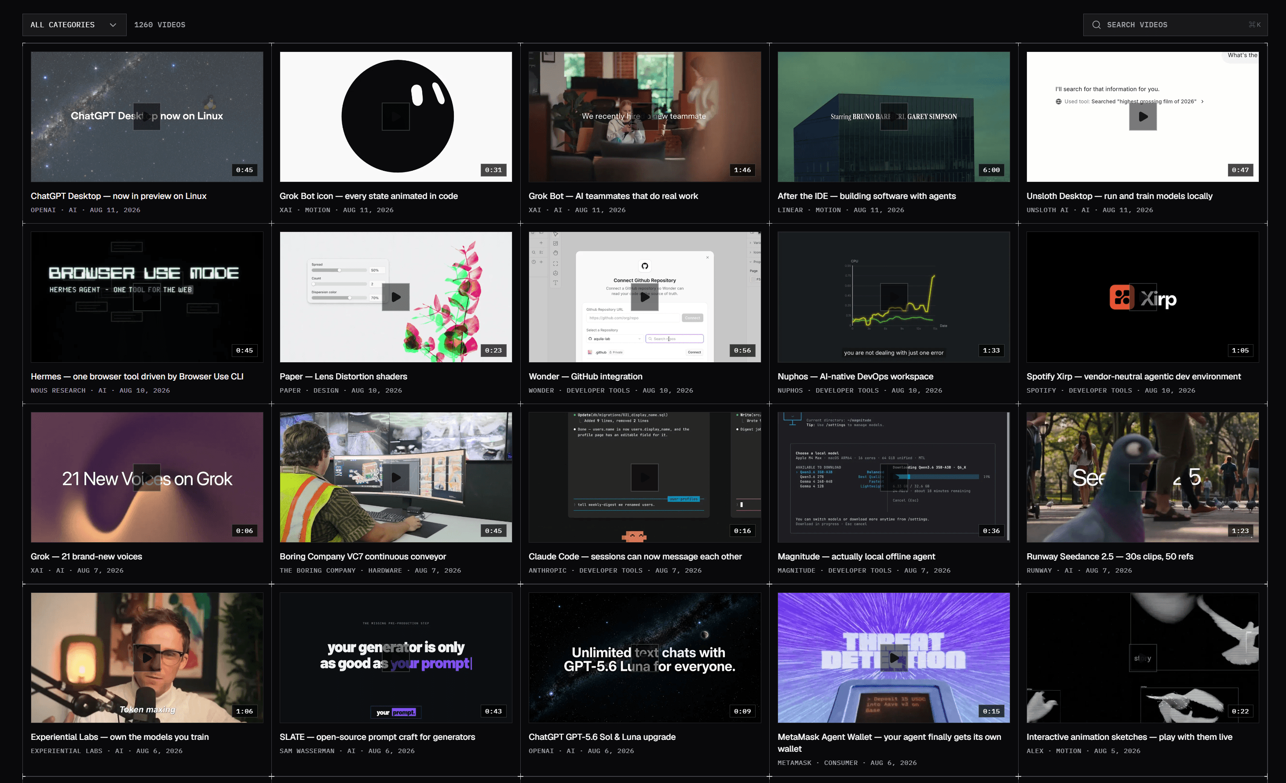Click play icon on Boring Company conveyor thumbnail
The height and width of the screenshot is (783, 1286).
pyautogui.click(x=396, y=478)
